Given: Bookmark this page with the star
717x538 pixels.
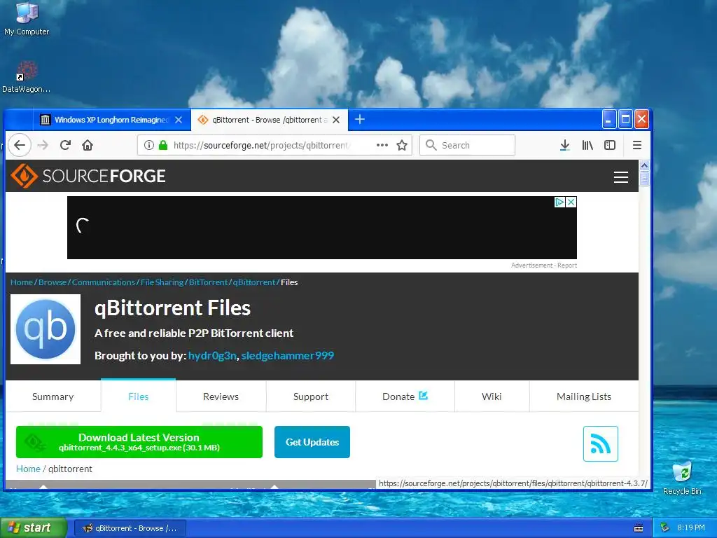Looking at the screenshot, I should [402, 145].
